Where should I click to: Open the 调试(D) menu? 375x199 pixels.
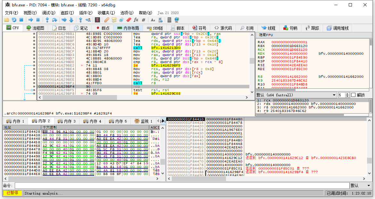(48, 13)
